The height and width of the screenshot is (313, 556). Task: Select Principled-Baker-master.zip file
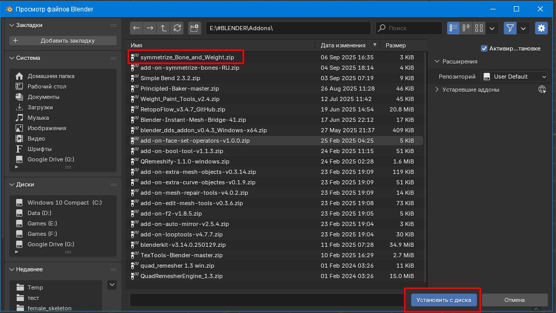tap(275, 89)
